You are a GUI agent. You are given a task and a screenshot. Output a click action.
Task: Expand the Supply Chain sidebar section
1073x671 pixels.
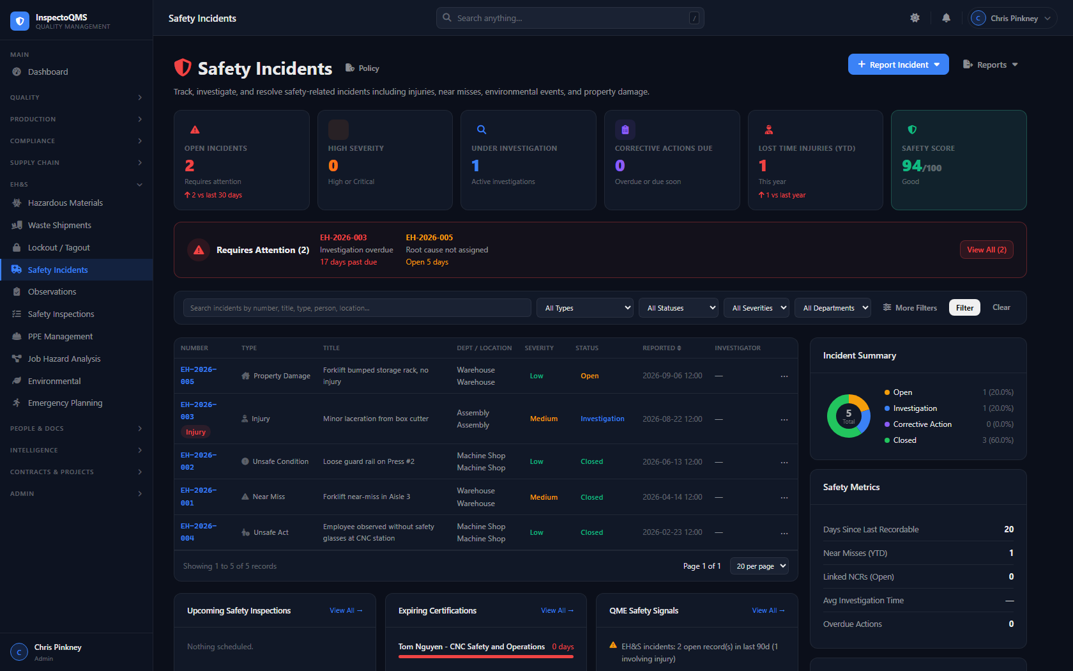[76, 162]
